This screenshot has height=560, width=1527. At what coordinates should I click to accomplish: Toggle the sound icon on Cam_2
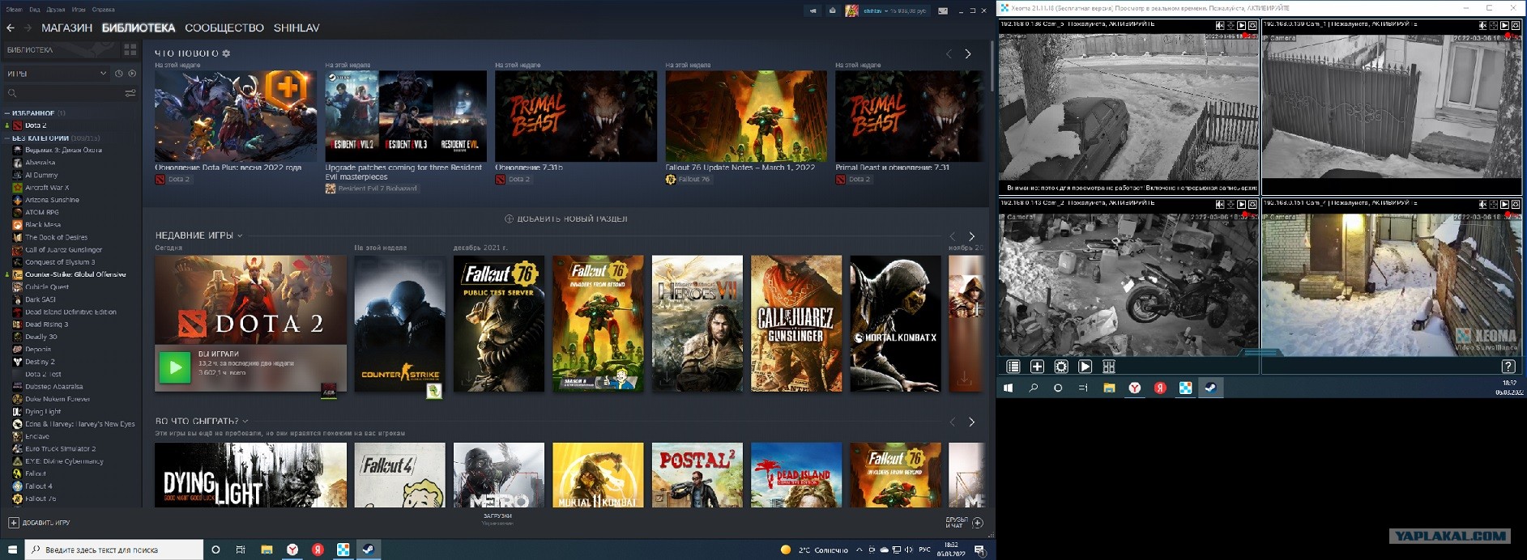tap(1220, 205)
